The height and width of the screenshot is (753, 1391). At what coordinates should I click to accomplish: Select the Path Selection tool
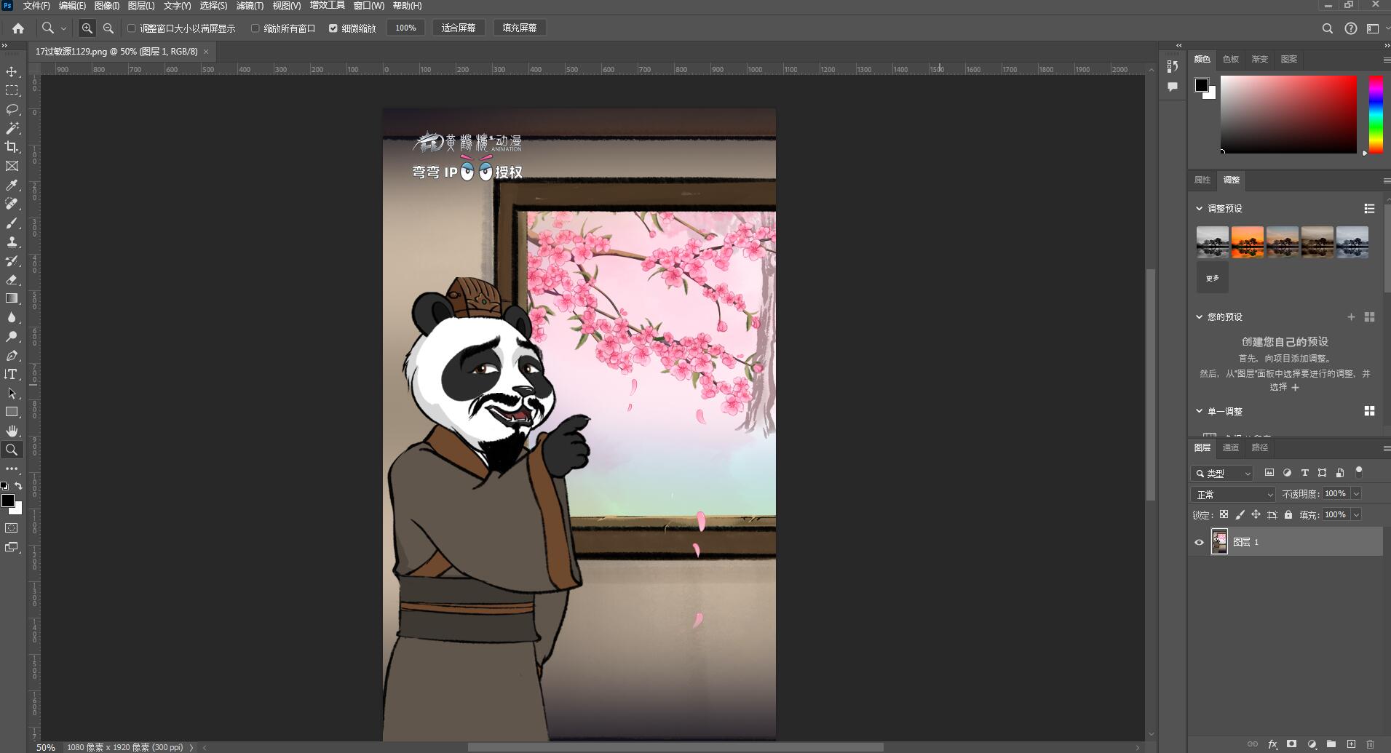(x=12, y=393)
